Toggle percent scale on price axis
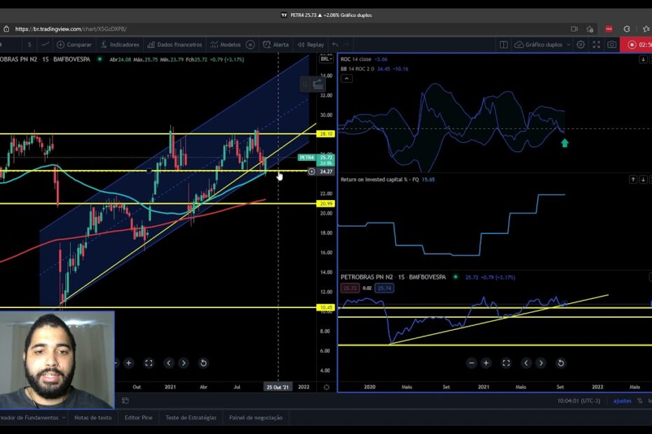 [639, 400]
